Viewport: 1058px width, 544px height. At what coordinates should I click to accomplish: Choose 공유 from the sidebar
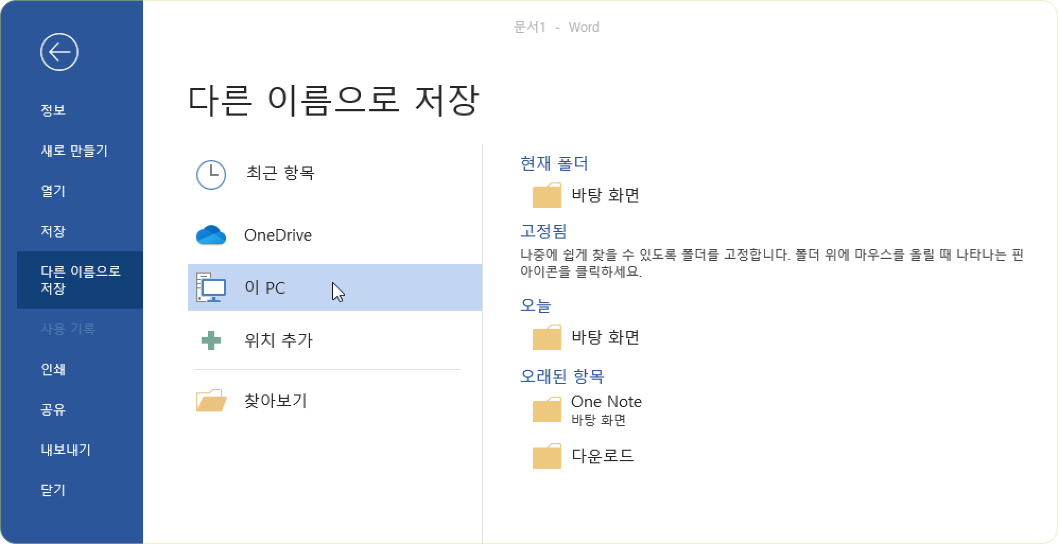tap(53, 409)
